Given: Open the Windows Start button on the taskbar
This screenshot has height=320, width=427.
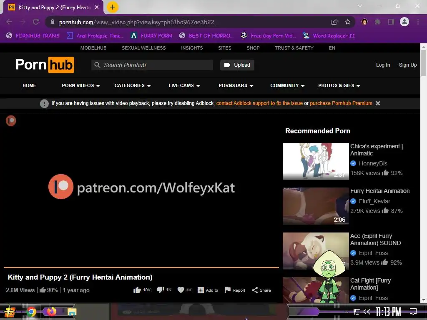Looking at the screenshot, I should coord(10,312).
